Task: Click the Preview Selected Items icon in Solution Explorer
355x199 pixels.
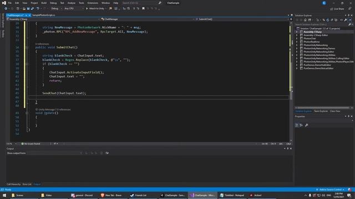Action: [x=350, y=20]
